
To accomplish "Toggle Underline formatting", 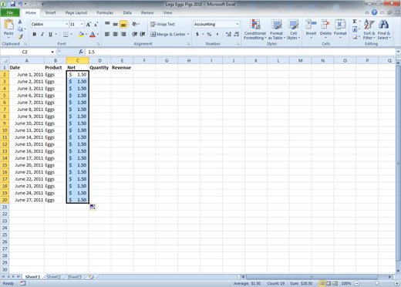I will point(50,34).
